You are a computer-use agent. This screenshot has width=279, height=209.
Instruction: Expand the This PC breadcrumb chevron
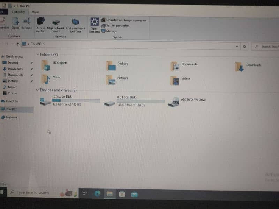(44, 44)
